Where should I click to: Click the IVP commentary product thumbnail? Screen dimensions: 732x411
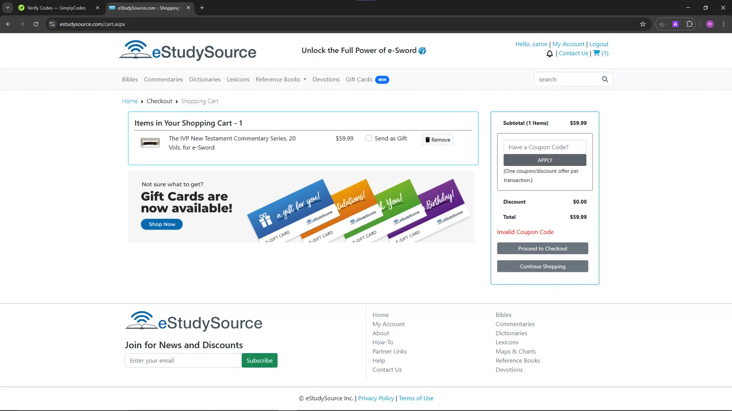(x=150, y=143)
